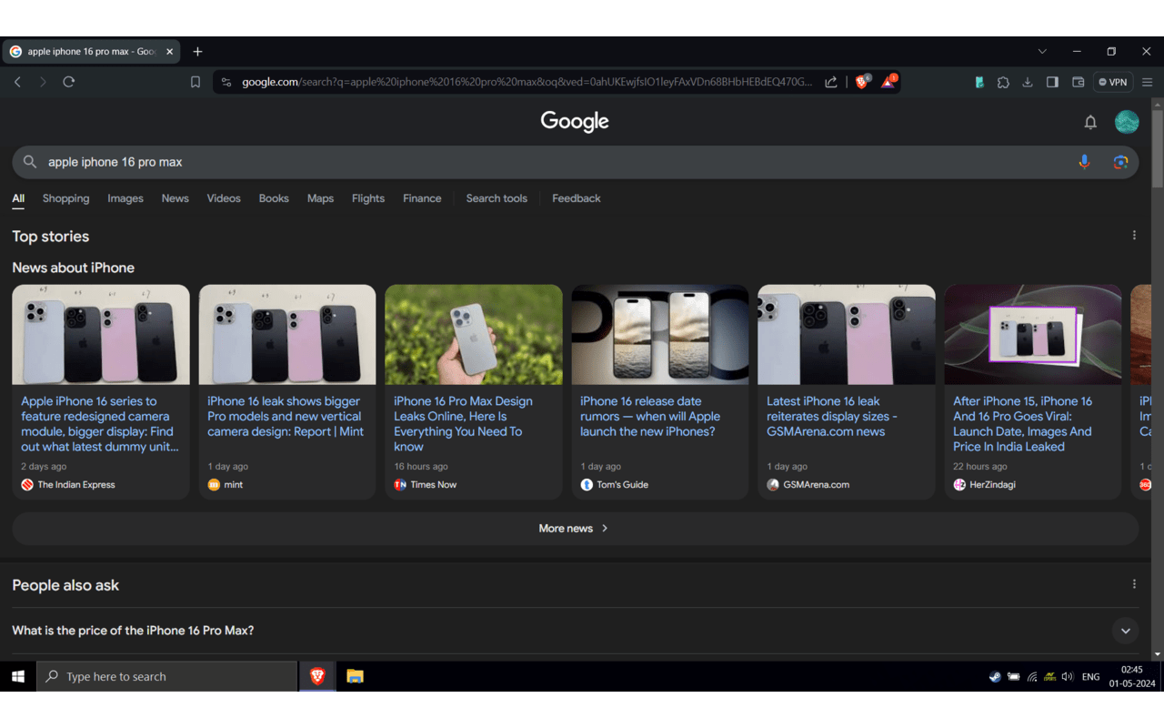Viewport: 1164px width, 728px height.
Task: Click the Feedback link
Action: coord(577,198)
